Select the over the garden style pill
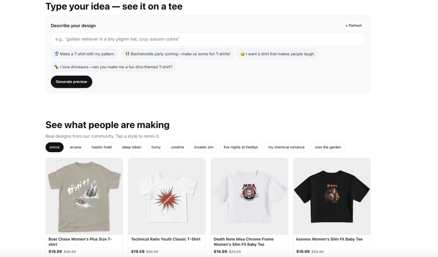Screen dimensions: 438x257 pos(328,147)
